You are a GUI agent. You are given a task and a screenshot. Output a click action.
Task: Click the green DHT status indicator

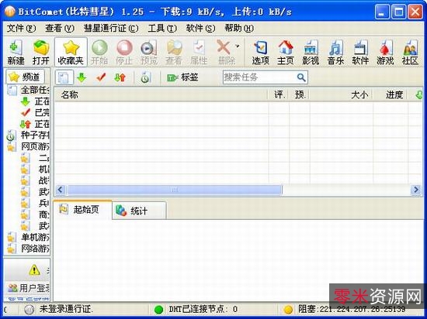(x=158, y=309)
